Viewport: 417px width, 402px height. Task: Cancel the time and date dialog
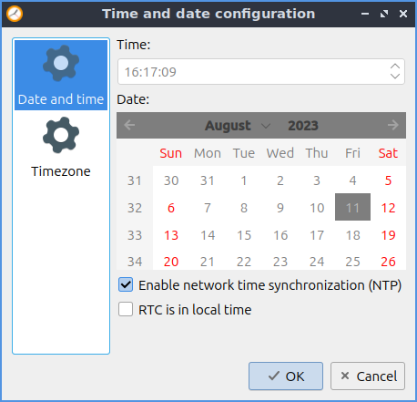368,376
